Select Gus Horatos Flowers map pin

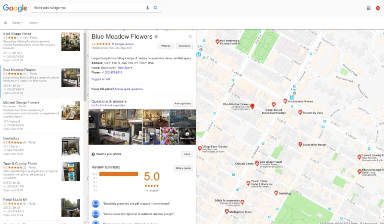(x=285, y=101)
